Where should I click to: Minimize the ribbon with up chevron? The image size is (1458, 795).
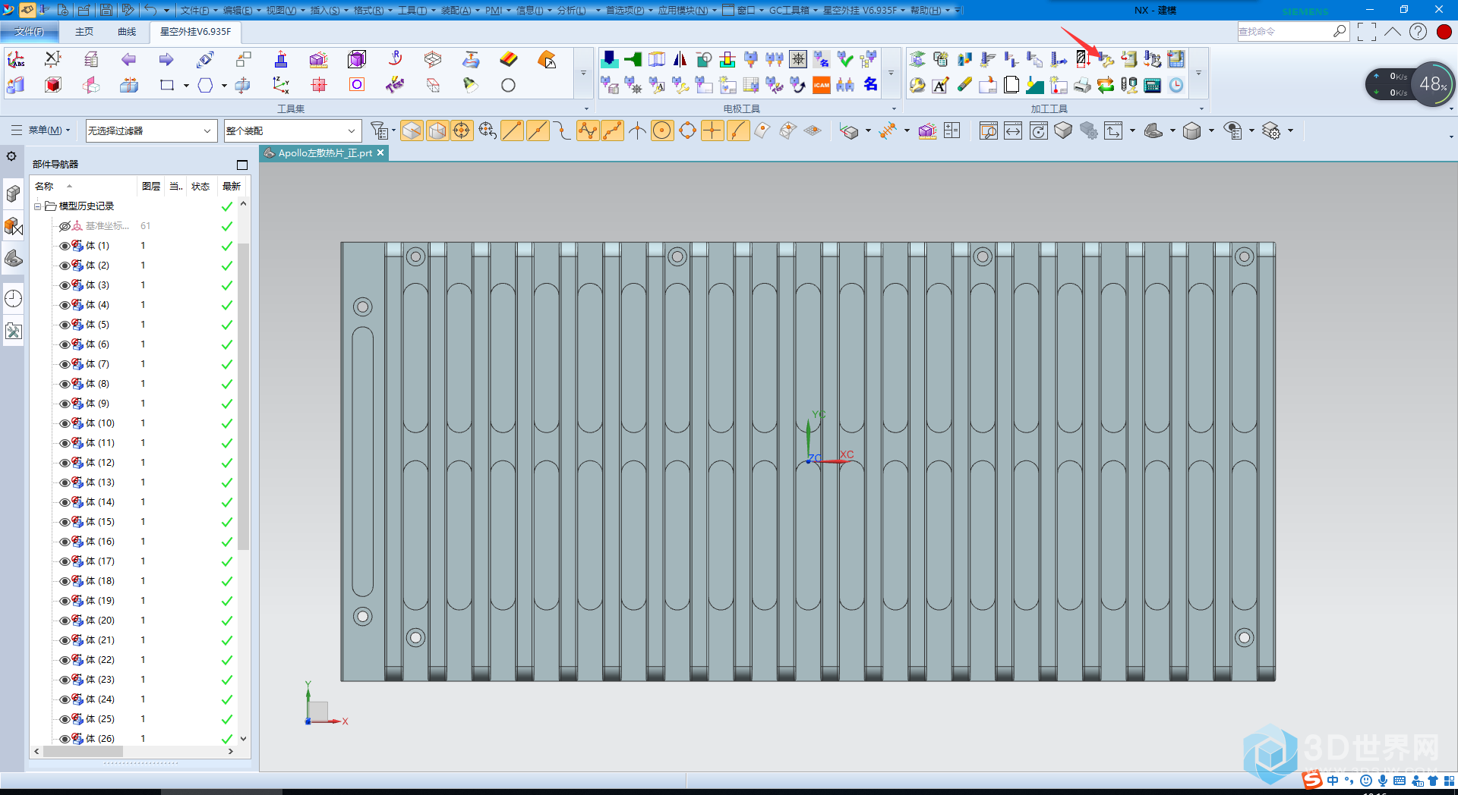pos(1392,32)
